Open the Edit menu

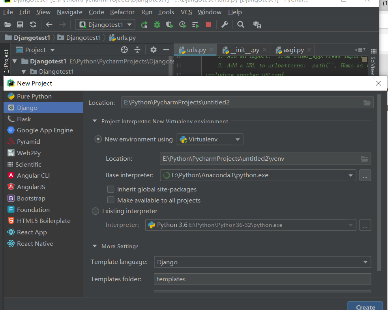[x=25, y=12]
